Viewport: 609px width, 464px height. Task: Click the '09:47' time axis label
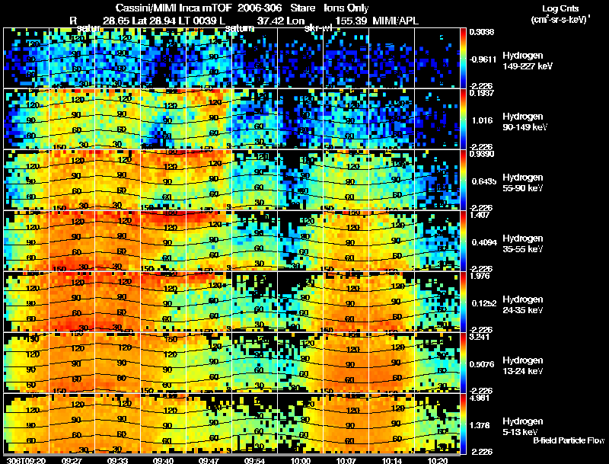tap(209, 460)
